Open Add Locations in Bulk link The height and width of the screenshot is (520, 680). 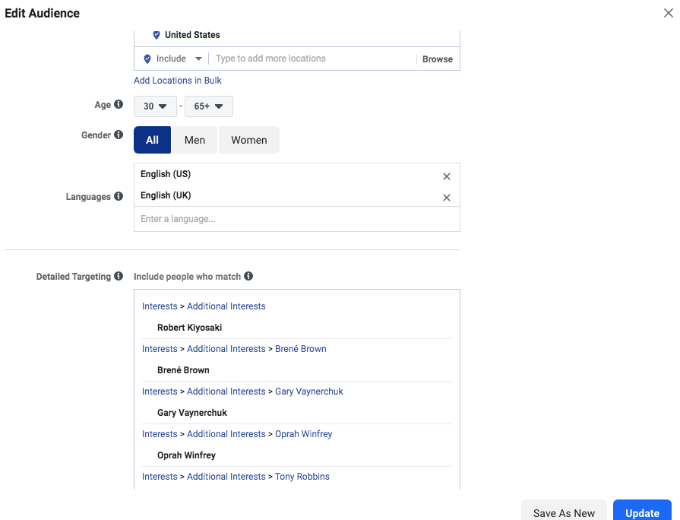pos(177,81)
